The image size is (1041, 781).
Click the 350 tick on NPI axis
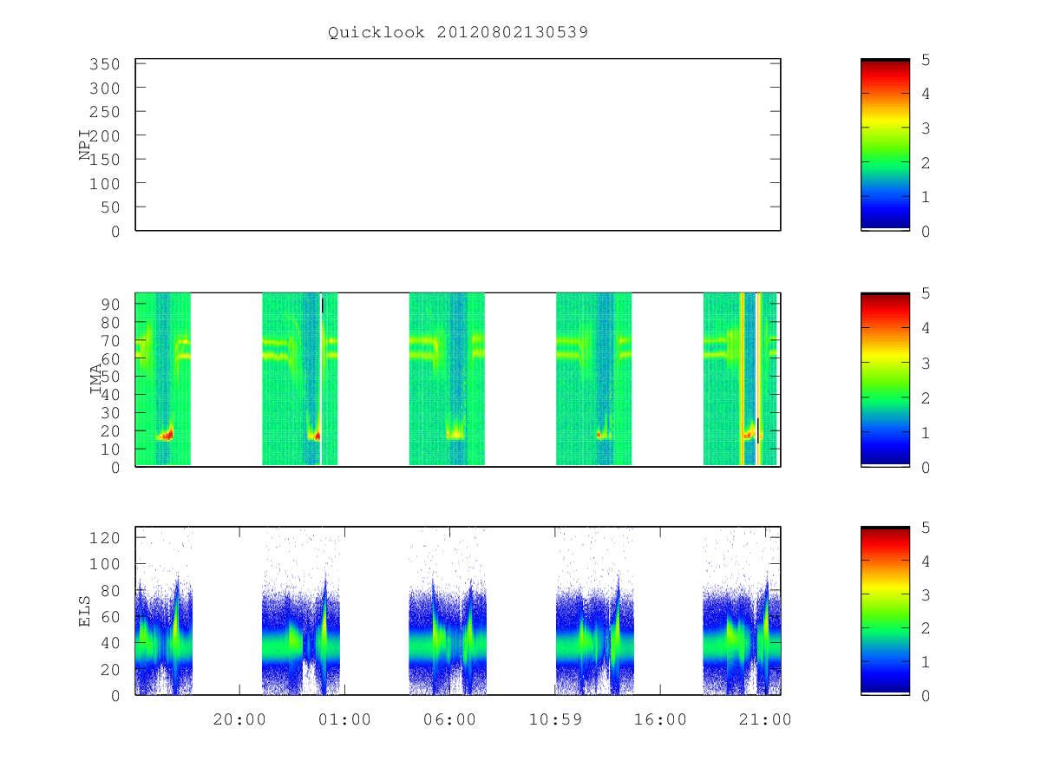click(x=103, y=64)
